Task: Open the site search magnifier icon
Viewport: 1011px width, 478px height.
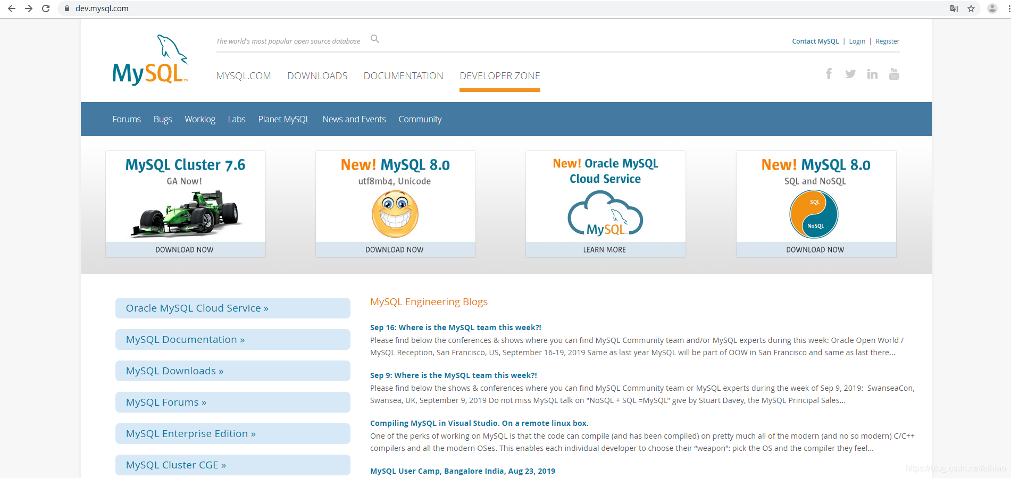Action: coord(375,39)
